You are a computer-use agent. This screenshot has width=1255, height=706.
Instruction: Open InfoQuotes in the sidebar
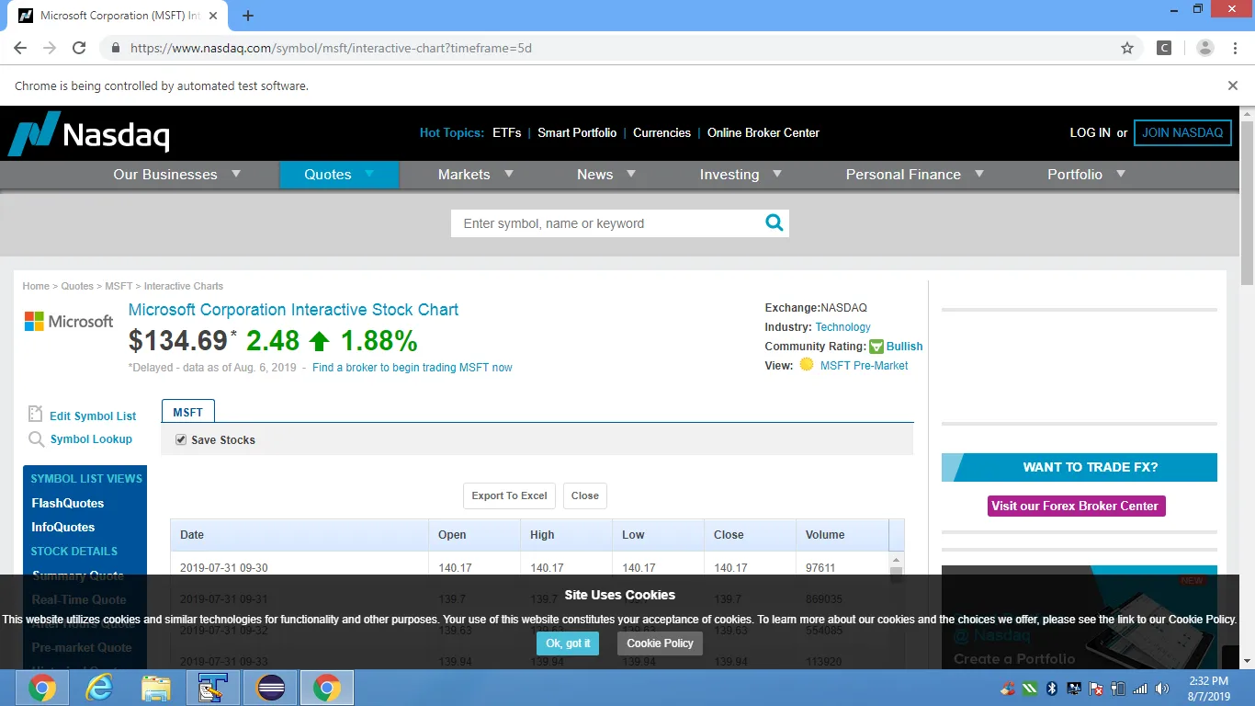tap(63, 527)
